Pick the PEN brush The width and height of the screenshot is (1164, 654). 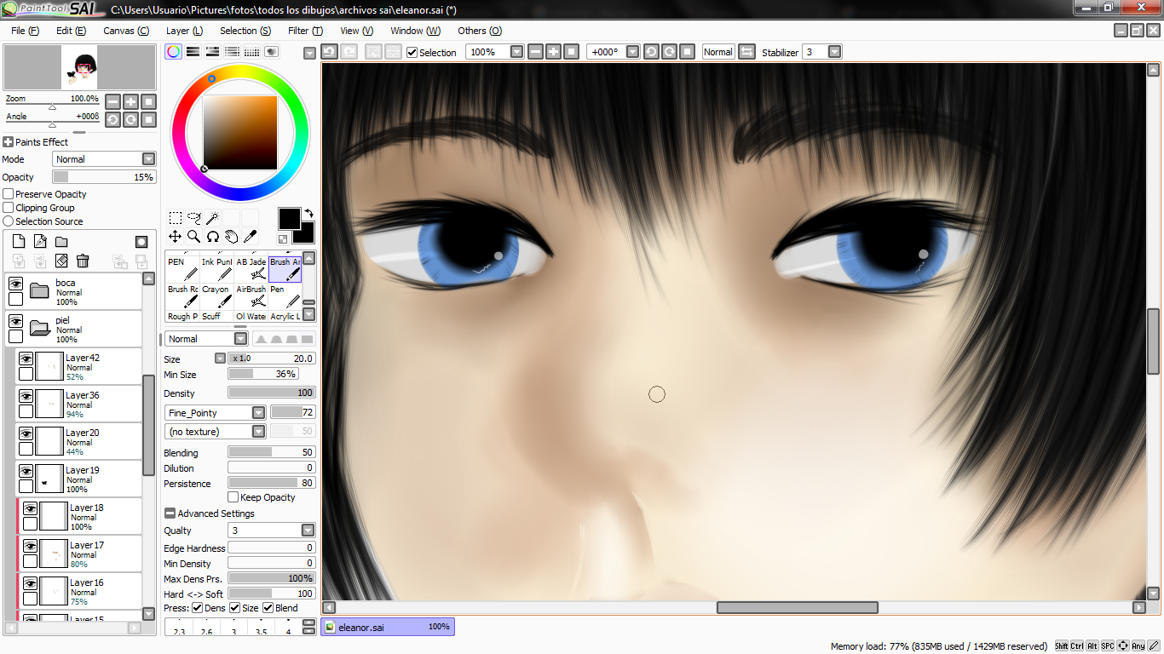182,269
